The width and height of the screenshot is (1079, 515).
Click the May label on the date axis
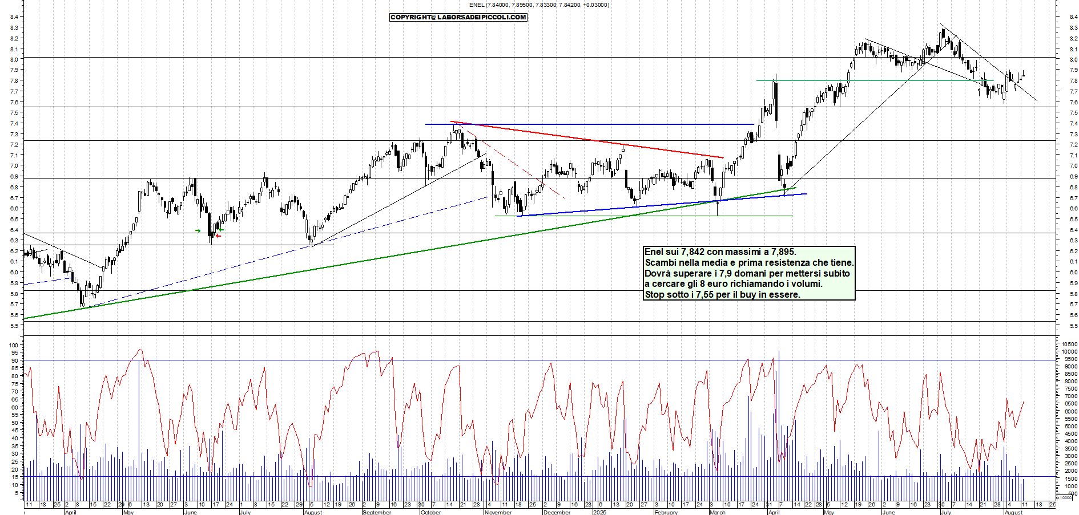click(128, 512)
